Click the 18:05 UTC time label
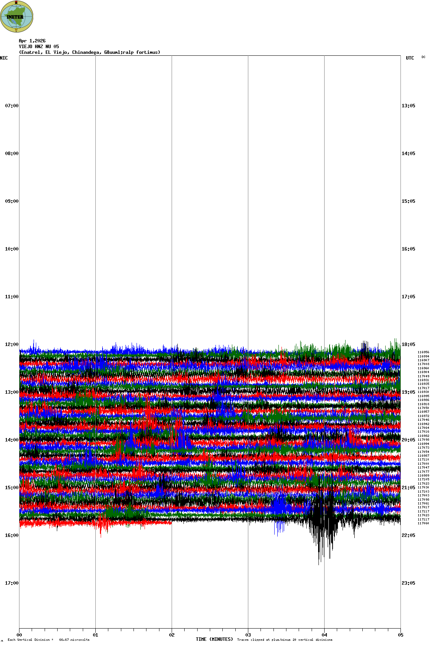 pos(408,344)
